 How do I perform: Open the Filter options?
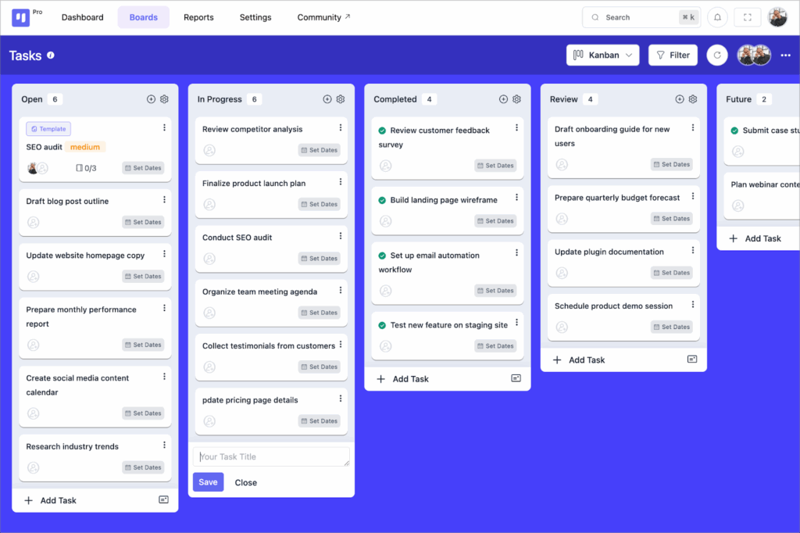tap(672, 55)
